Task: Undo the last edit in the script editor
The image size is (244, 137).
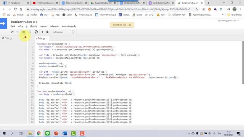Action: (x=12, y=32)
